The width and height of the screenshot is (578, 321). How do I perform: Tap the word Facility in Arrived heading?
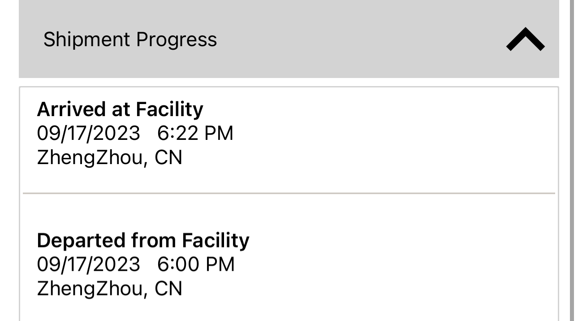pyautogui.click(x=169, y=109)
